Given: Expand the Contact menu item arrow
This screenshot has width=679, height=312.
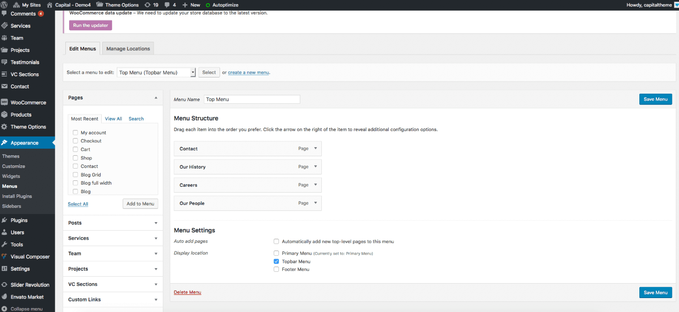Looking at the screenshot, I should 315,149.
